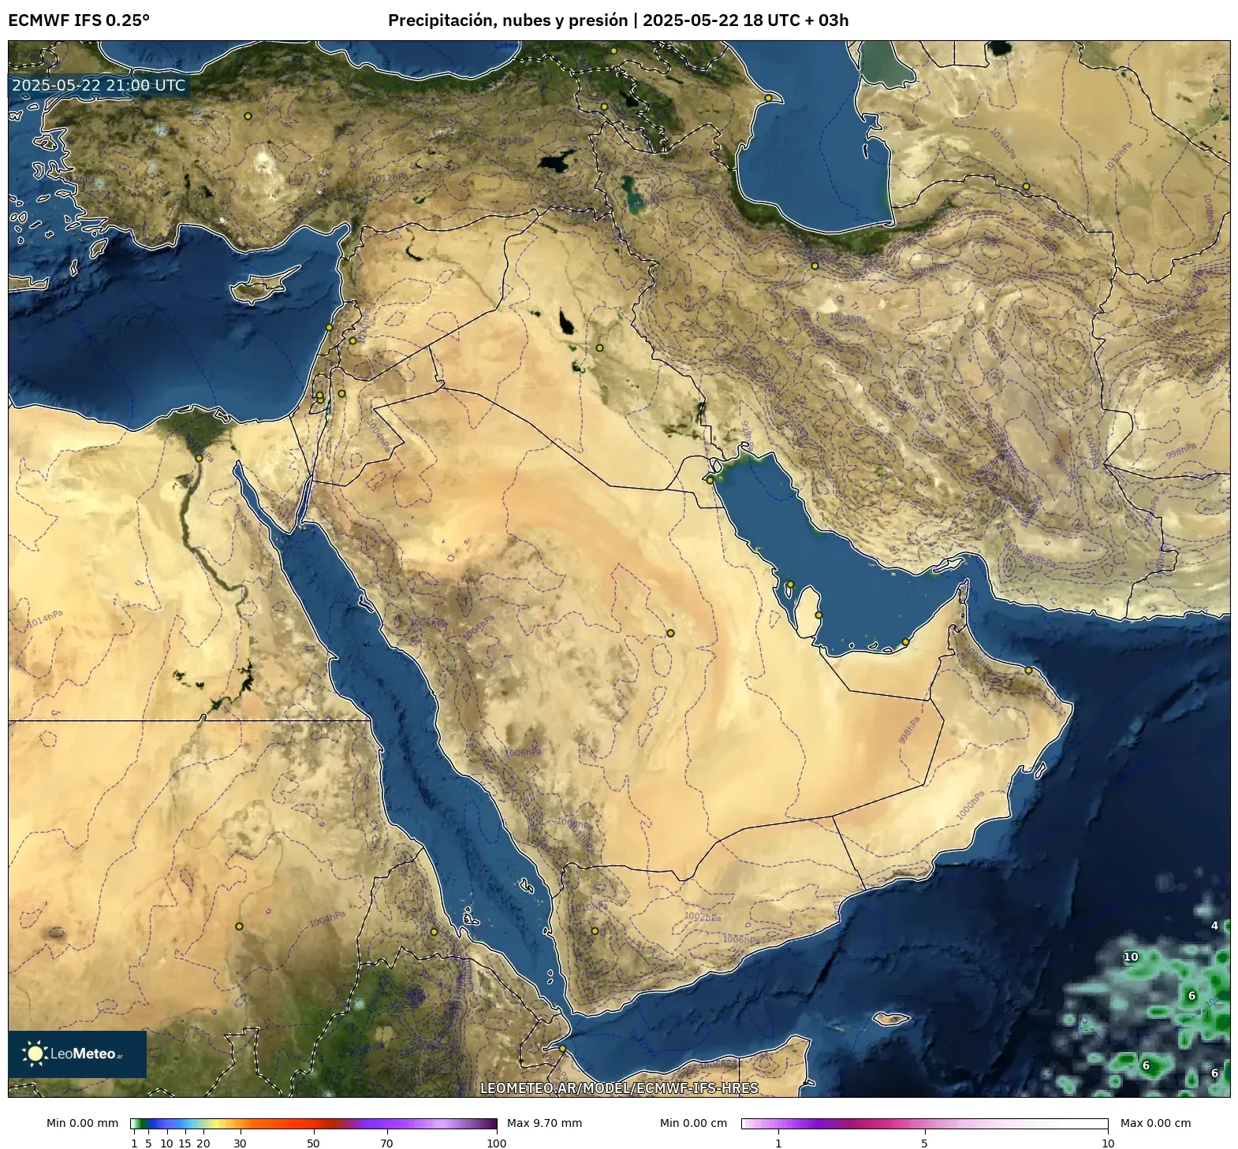Viewport: 1238px width, 1149px height.
Task: Click the Asmara city marker dot
Action: pos(434,931)
